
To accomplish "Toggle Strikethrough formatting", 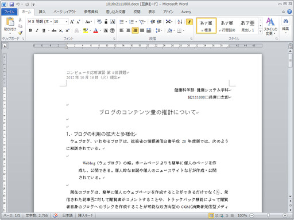I will point(54,30).
